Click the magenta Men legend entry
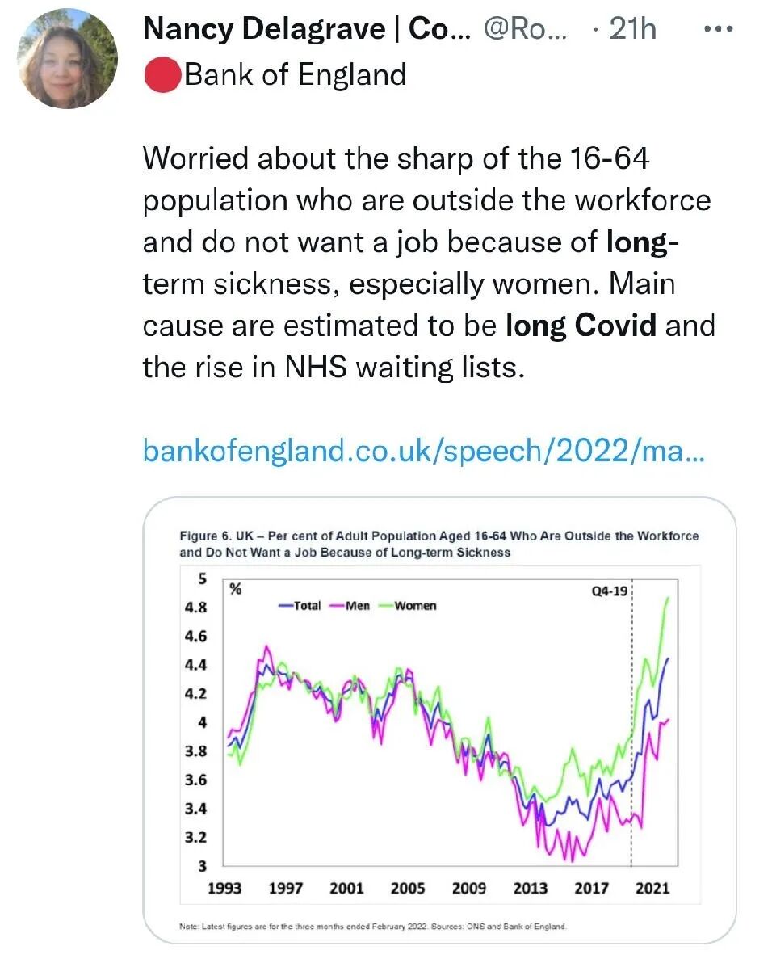The height and width of the screenshot is (963, 772). tap(350, 606)
